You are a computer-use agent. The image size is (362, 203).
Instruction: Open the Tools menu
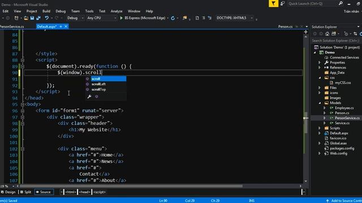point(89,11)
